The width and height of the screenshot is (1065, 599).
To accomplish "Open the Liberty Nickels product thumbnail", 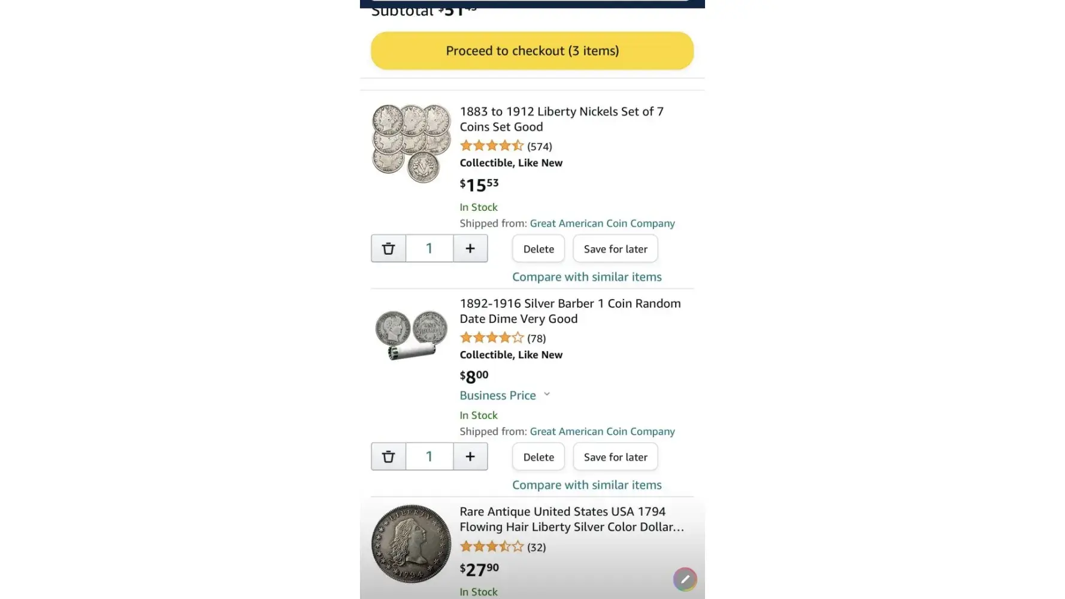I will point(411,143).
